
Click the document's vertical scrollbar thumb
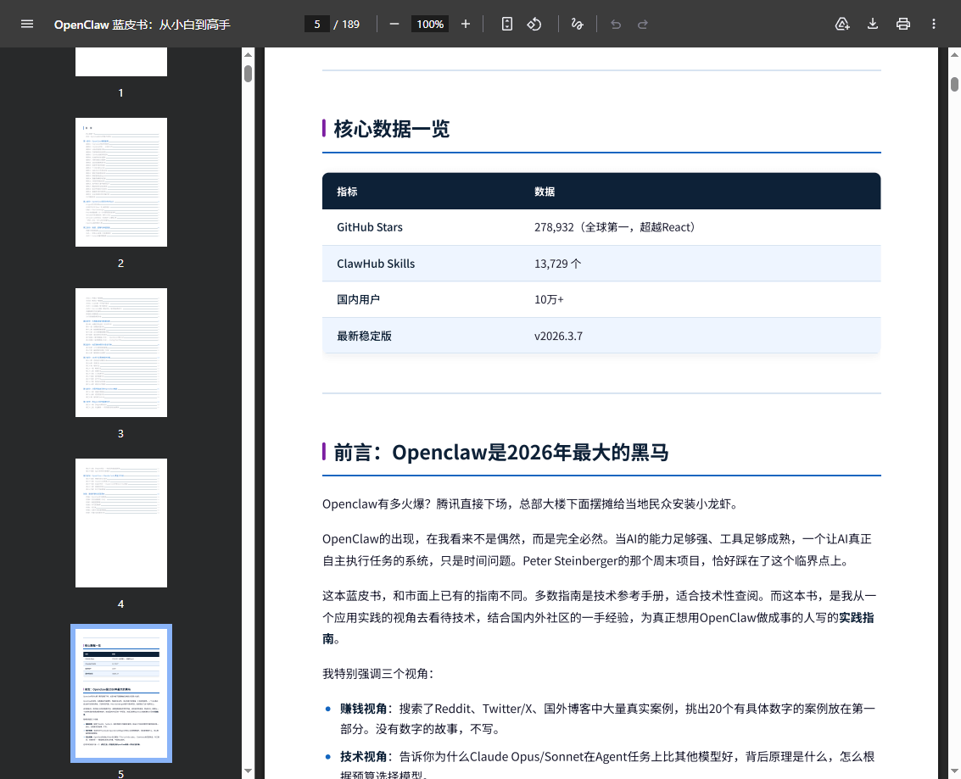tap(954, 84)
